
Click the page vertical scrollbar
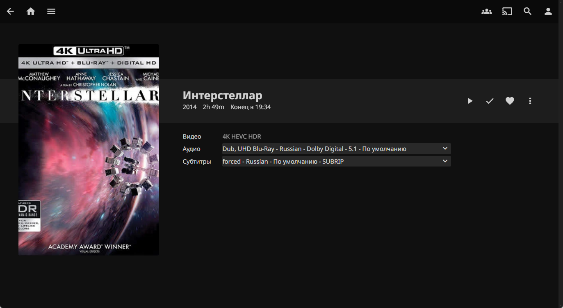click(x=561, y=154)
